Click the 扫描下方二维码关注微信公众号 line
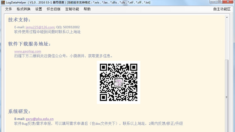 63,56
